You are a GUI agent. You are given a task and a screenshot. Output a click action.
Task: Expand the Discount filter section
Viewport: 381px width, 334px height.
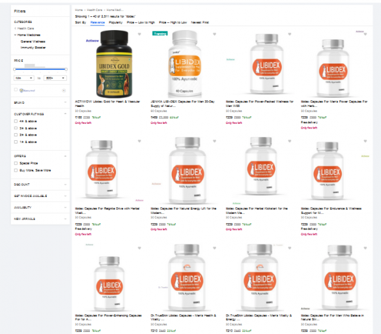[x=40, y=185]
